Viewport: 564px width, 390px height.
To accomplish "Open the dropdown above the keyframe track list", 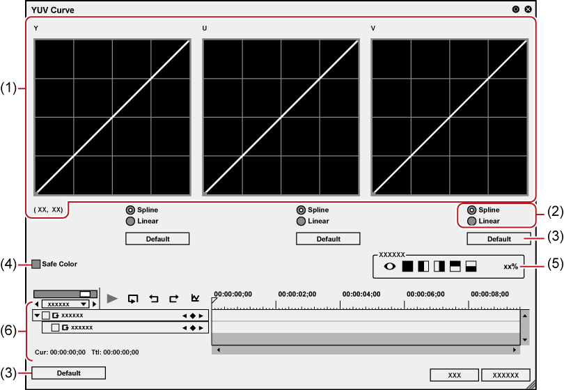I will point(66,304).
